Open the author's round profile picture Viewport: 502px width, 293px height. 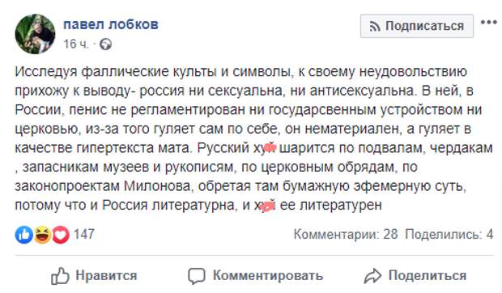35,34
